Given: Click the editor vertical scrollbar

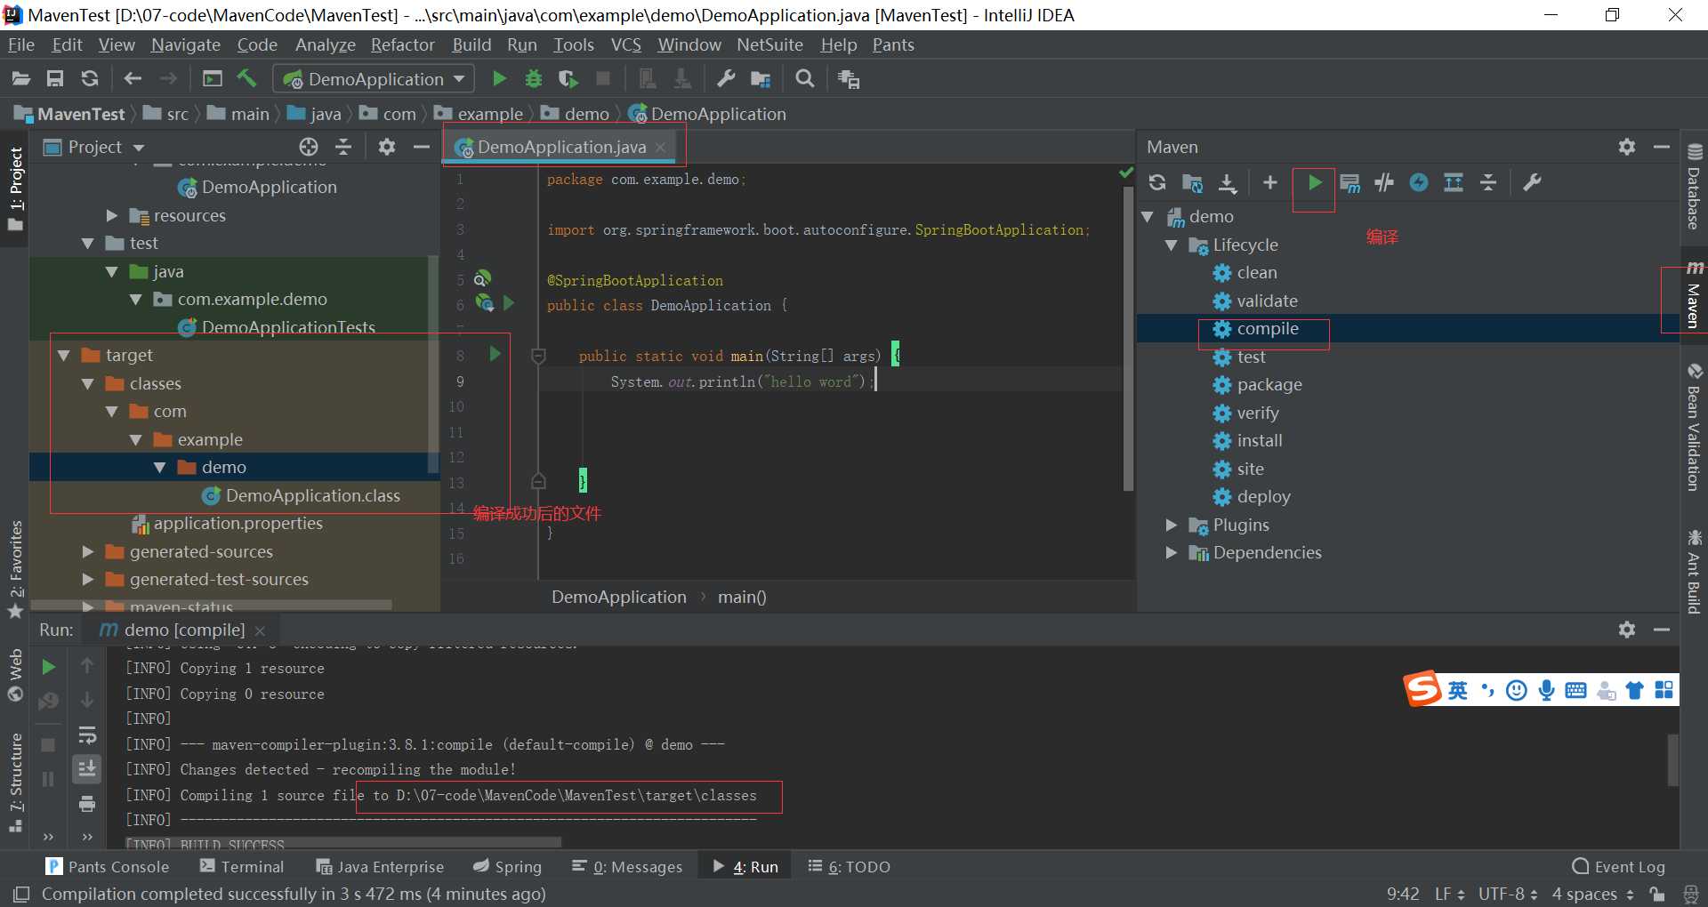Looking at the screenshot, I should (x=1128, y=338).
